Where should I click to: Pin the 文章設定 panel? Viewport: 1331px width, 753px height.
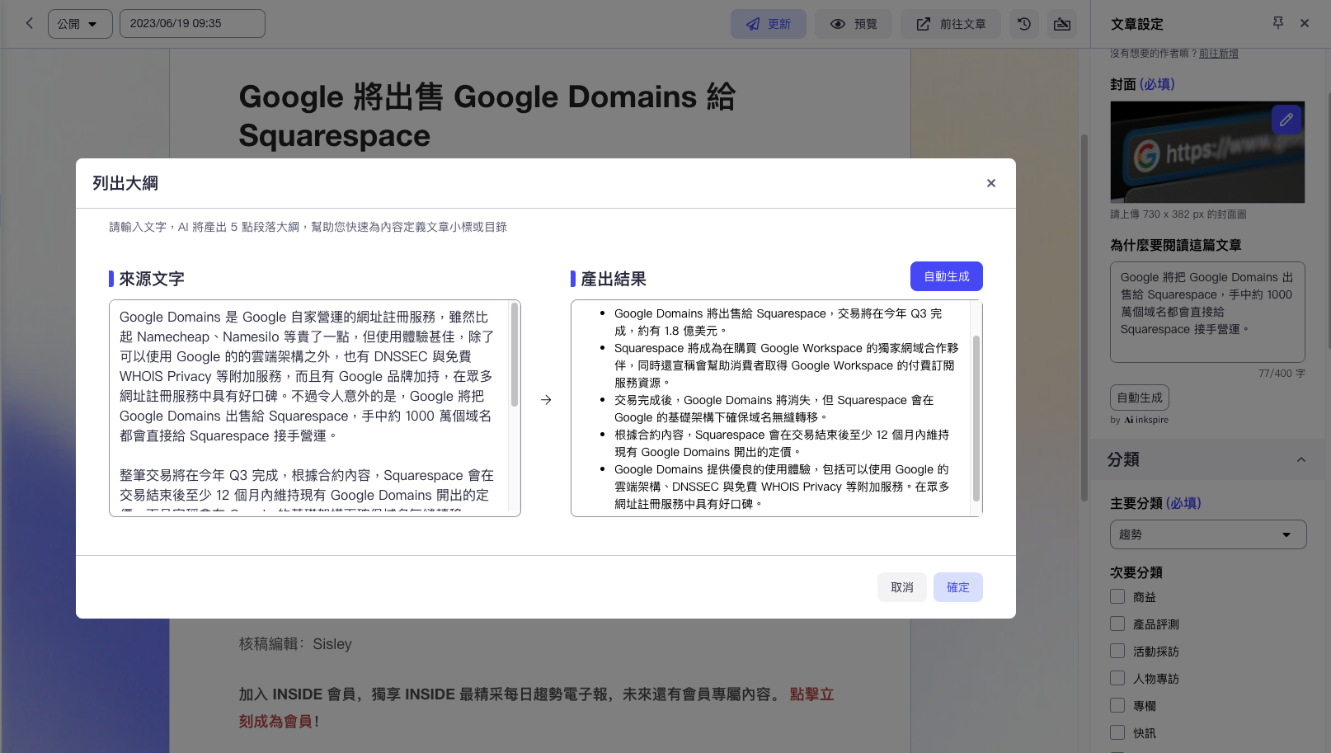(x=1278, y=23)
